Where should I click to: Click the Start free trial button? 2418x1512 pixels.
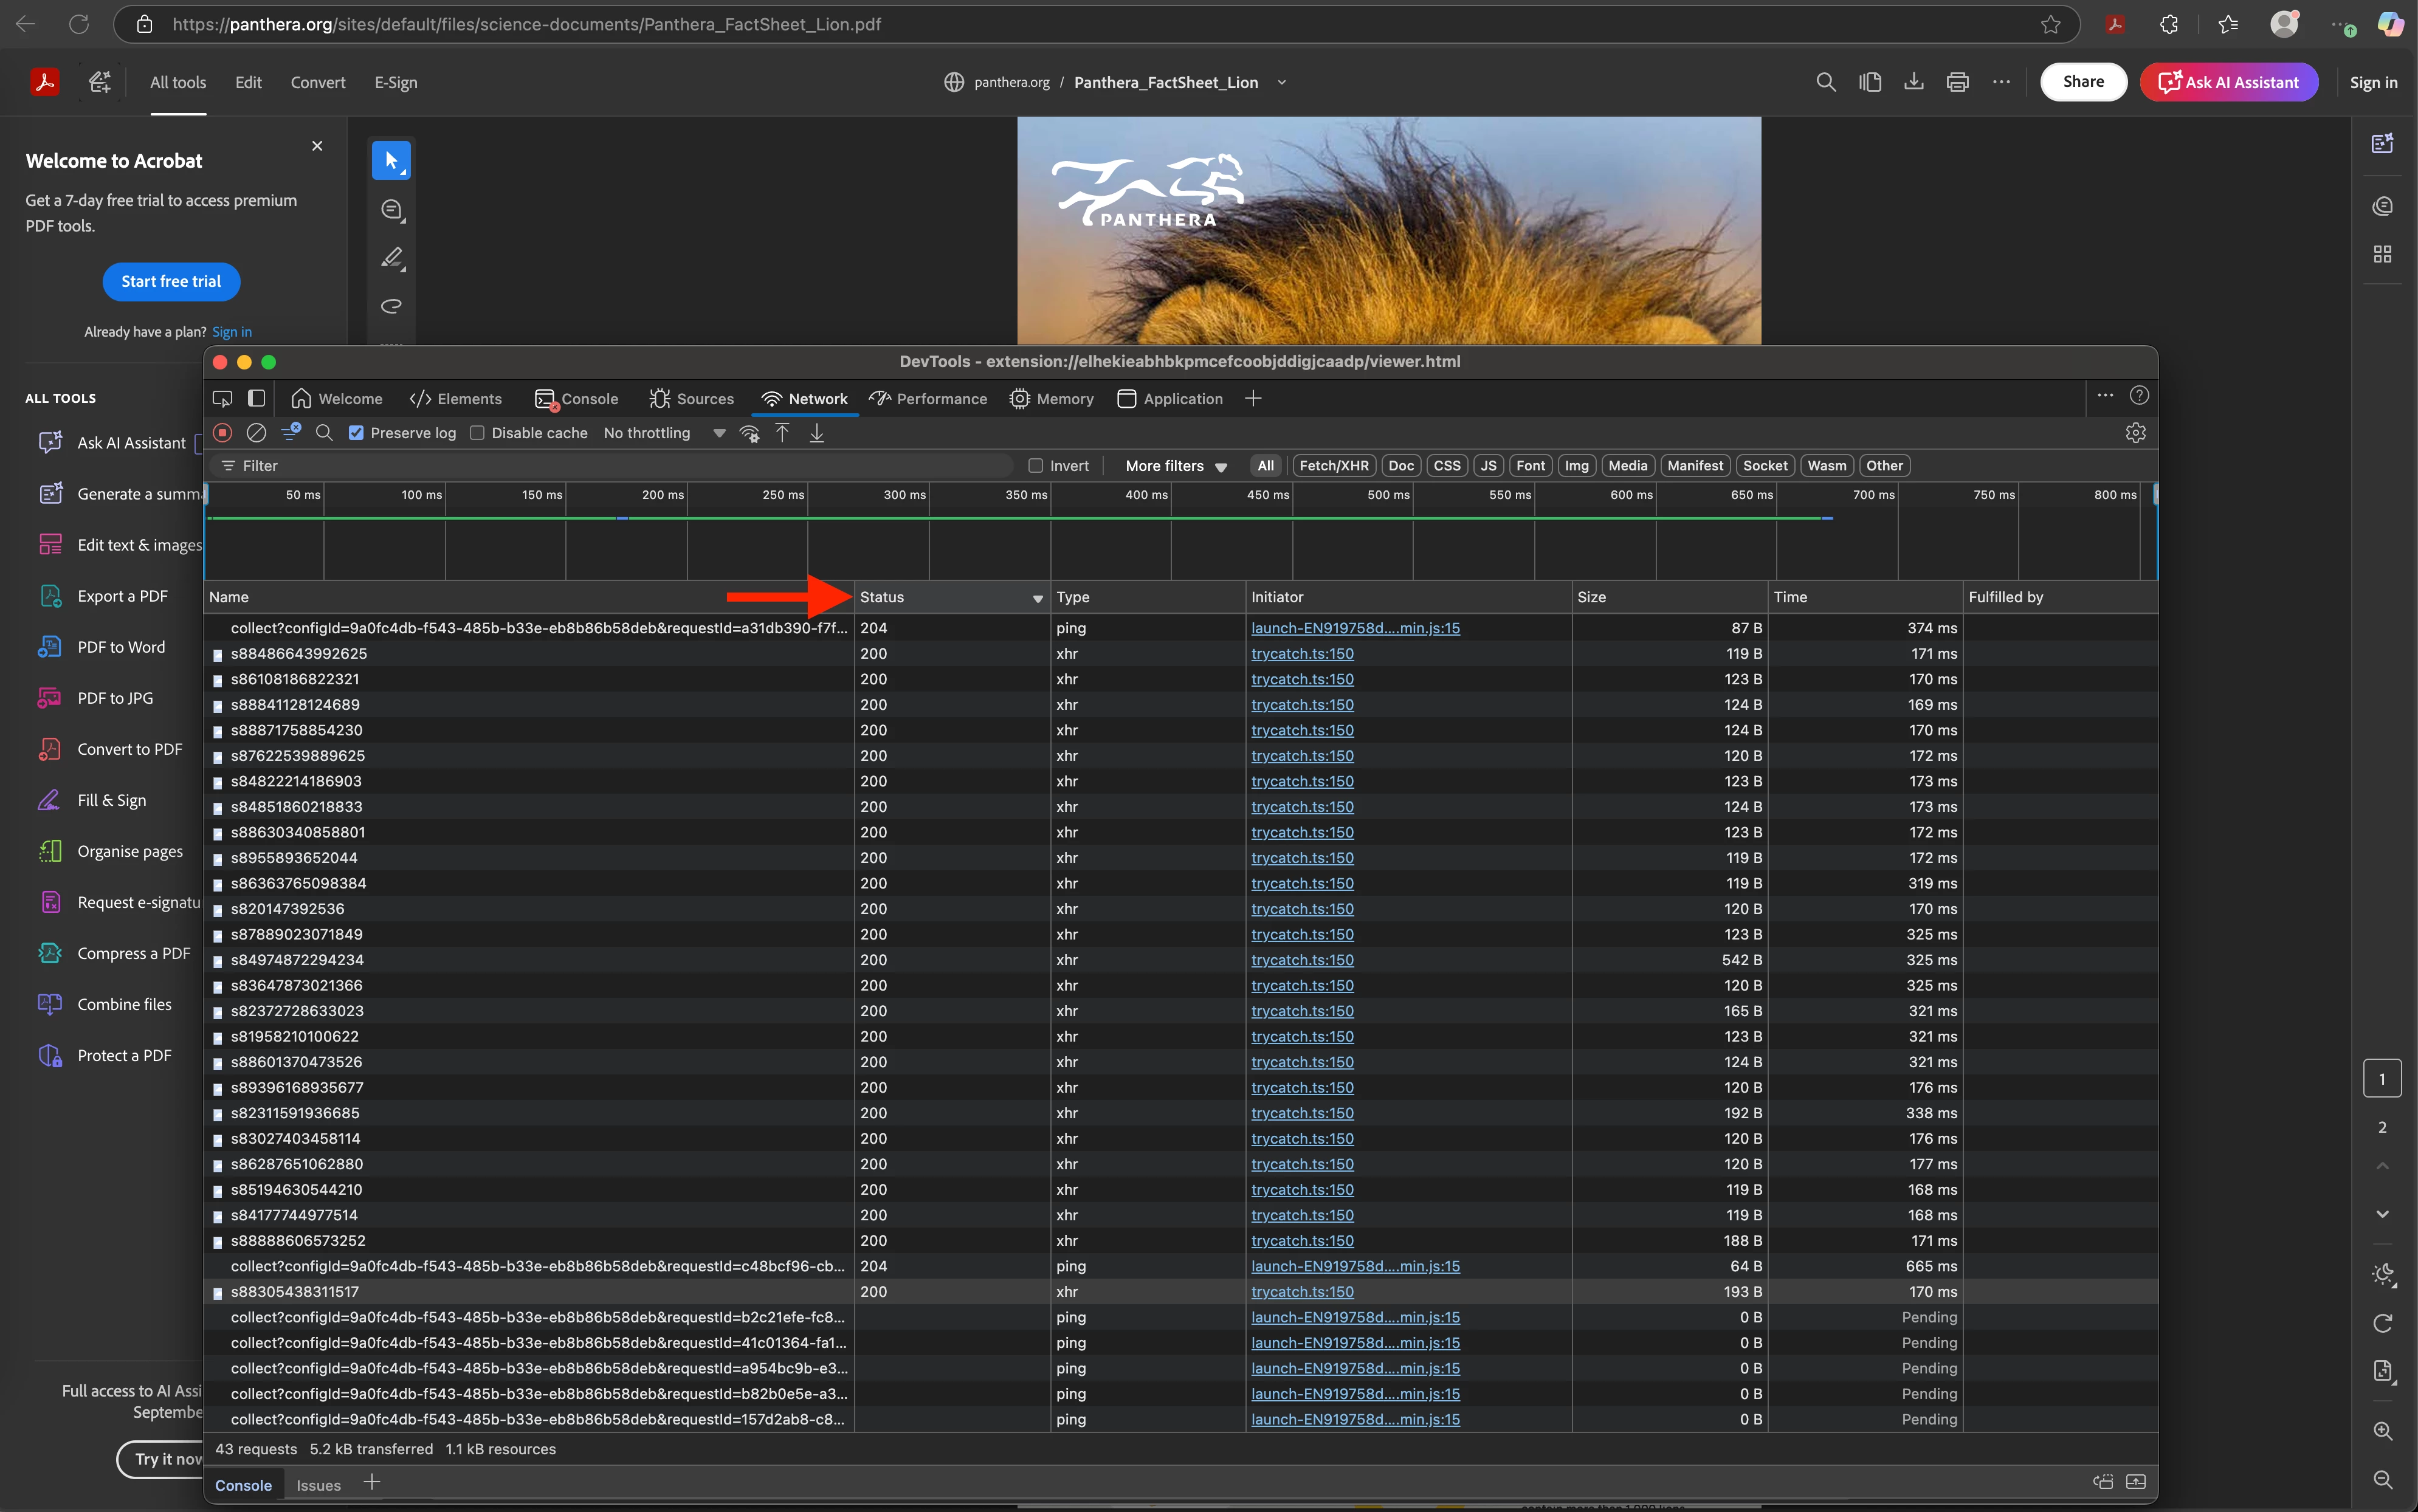(x=171, y=282)
